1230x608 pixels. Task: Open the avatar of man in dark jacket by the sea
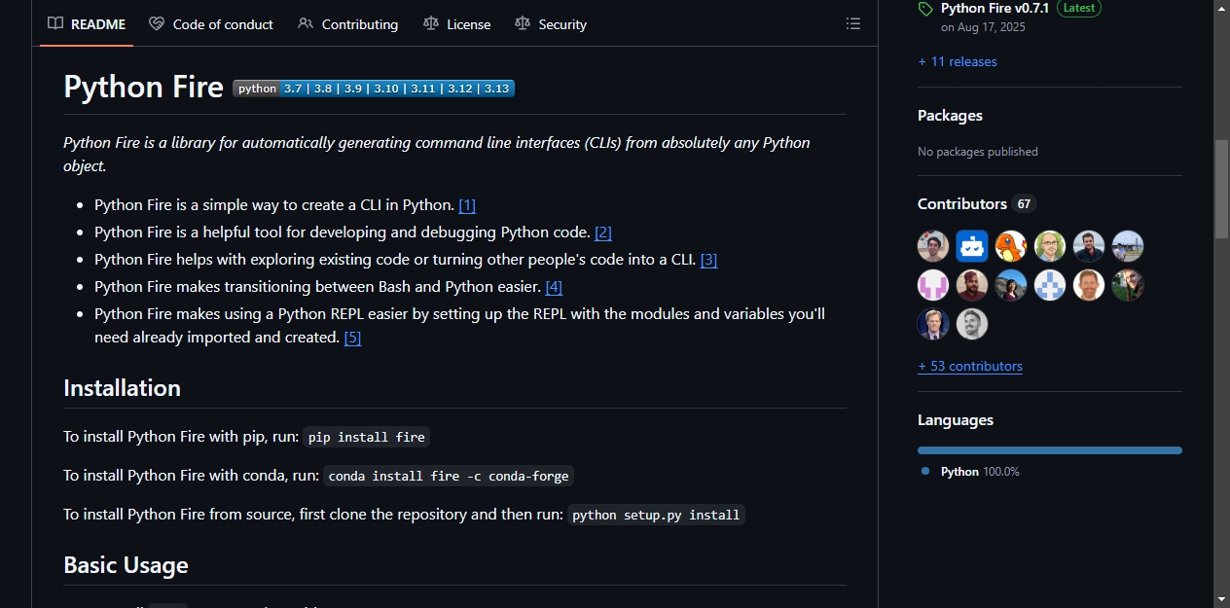pyautogui.click(x=1089, y=246)
